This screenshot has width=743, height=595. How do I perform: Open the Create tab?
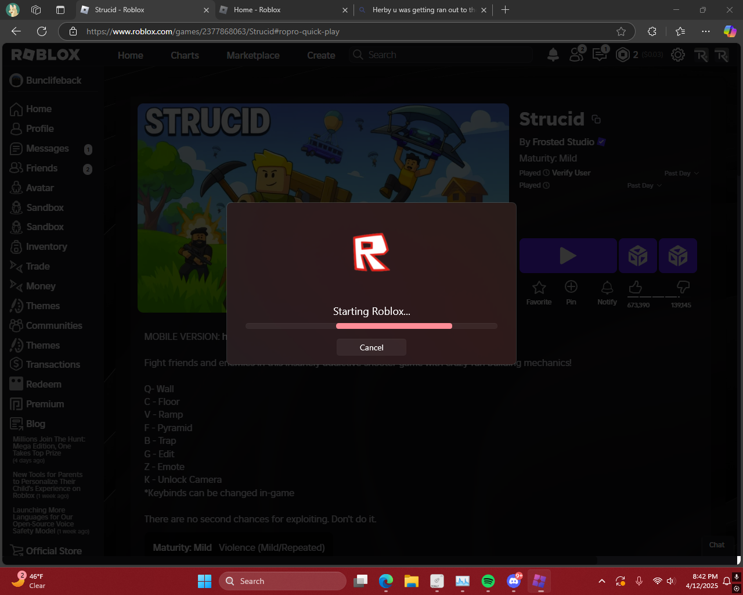pyautogui.click(x=321, y=55)
